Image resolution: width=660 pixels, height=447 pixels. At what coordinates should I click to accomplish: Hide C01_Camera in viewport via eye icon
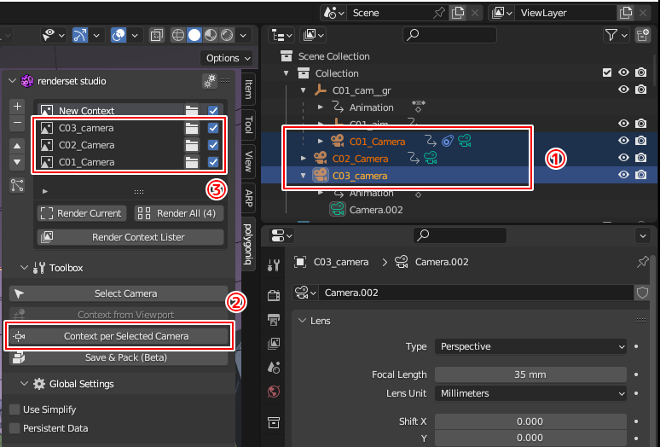click(623, 141)
